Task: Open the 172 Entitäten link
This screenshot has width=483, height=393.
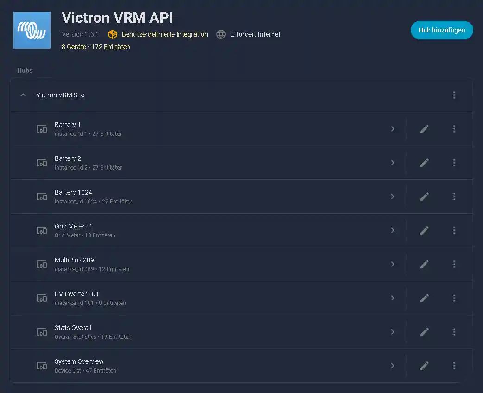Action: coord(111,47)
